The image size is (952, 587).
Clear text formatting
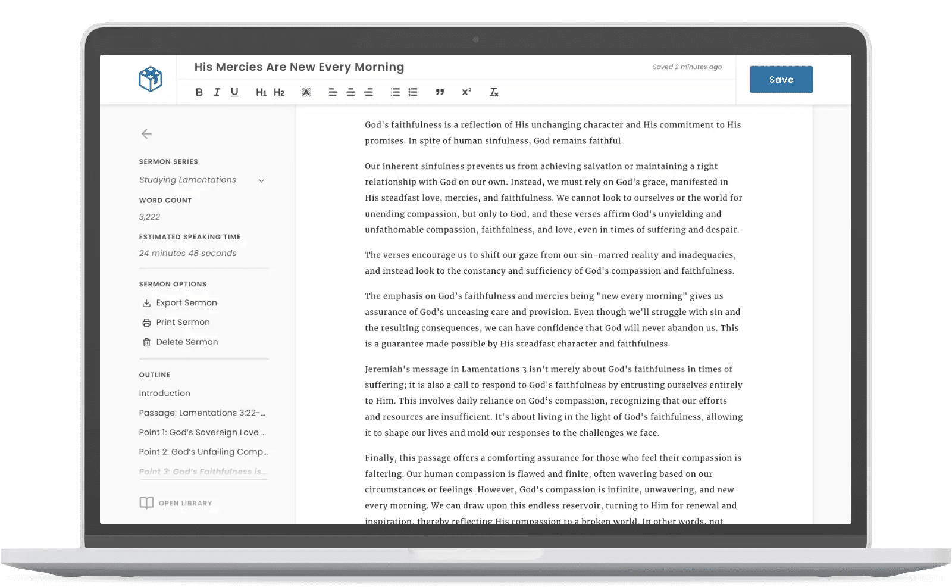tap(494, 92)
